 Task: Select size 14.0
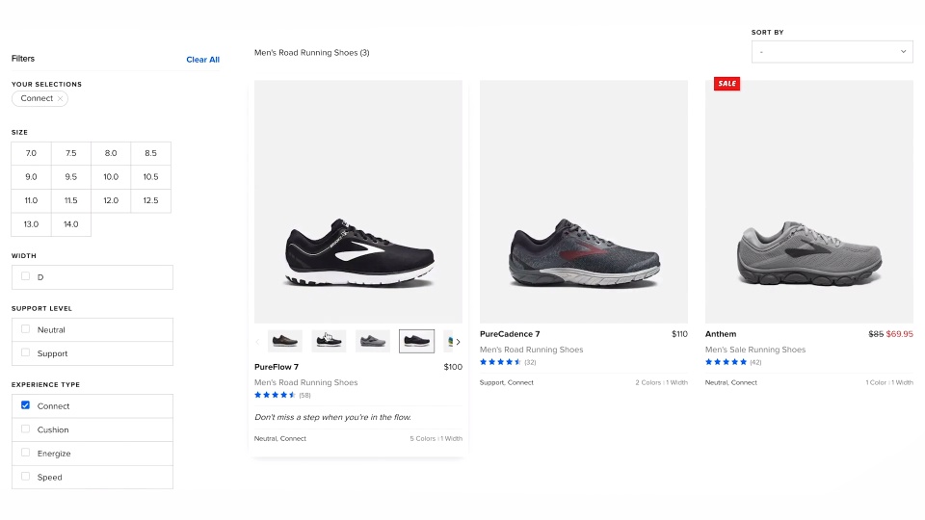pyautogui.click(x=70, y=224)
